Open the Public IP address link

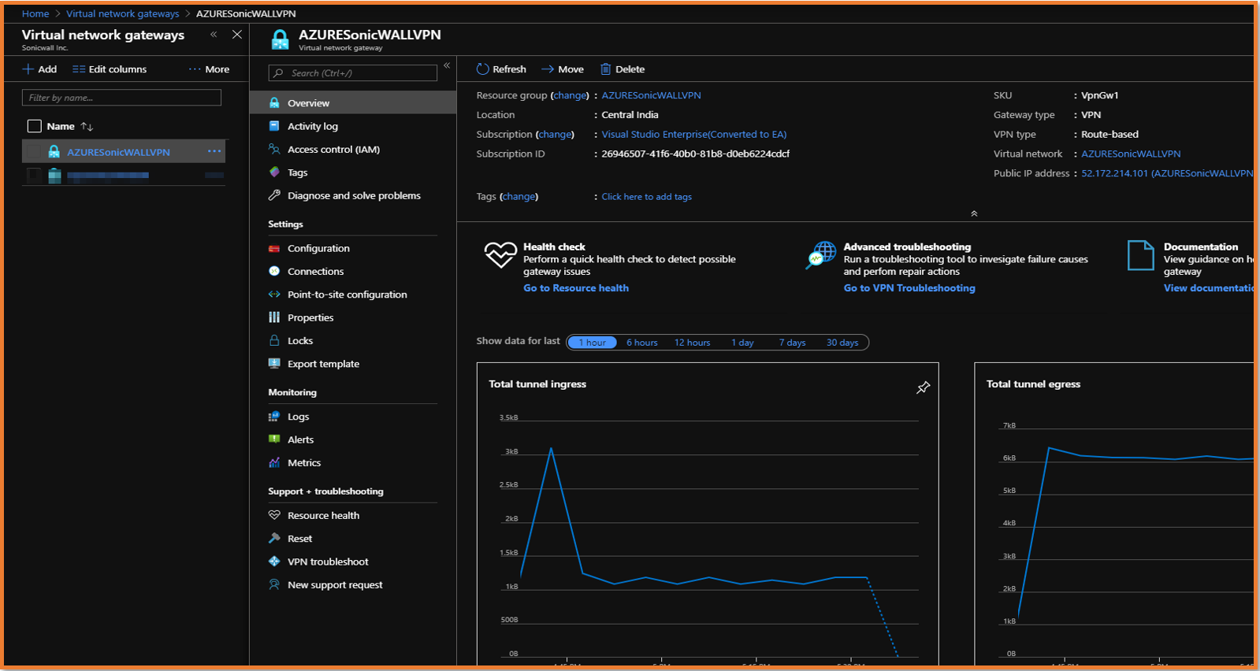pyautogui.click(x=1167, y=173)
